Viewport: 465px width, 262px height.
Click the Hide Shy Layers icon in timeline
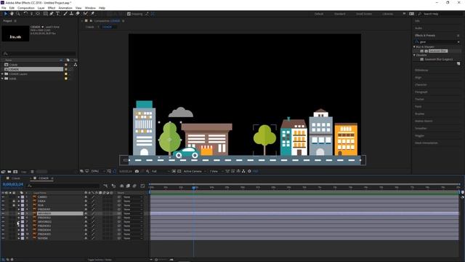click(x=121, y=186)
